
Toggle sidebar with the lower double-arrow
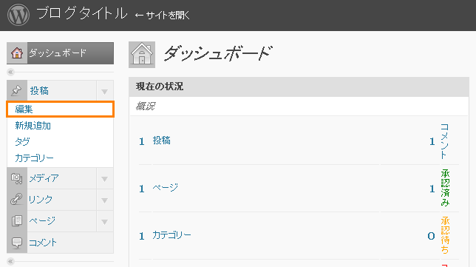click(x=10, y=261)
